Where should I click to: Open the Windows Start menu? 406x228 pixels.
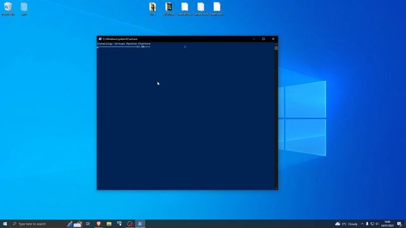(5, 224)
